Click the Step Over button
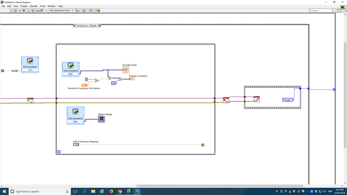347x195 pixels. coord(42,10)
